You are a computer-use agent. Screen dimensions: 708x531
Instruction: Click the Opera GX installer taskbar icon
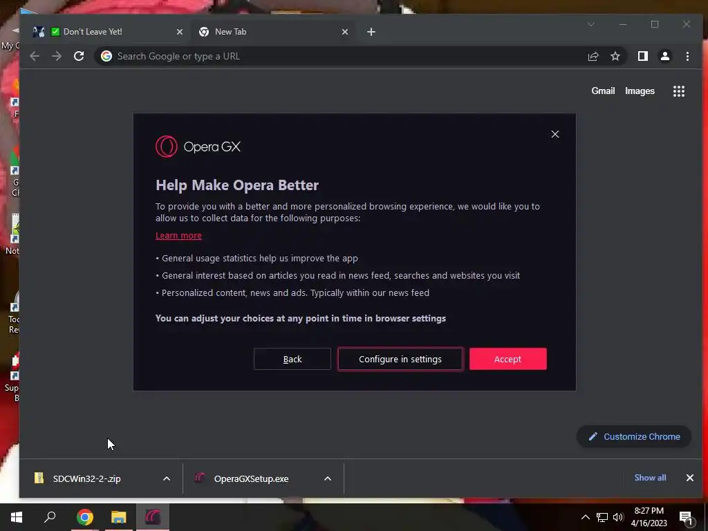[153, 517]
